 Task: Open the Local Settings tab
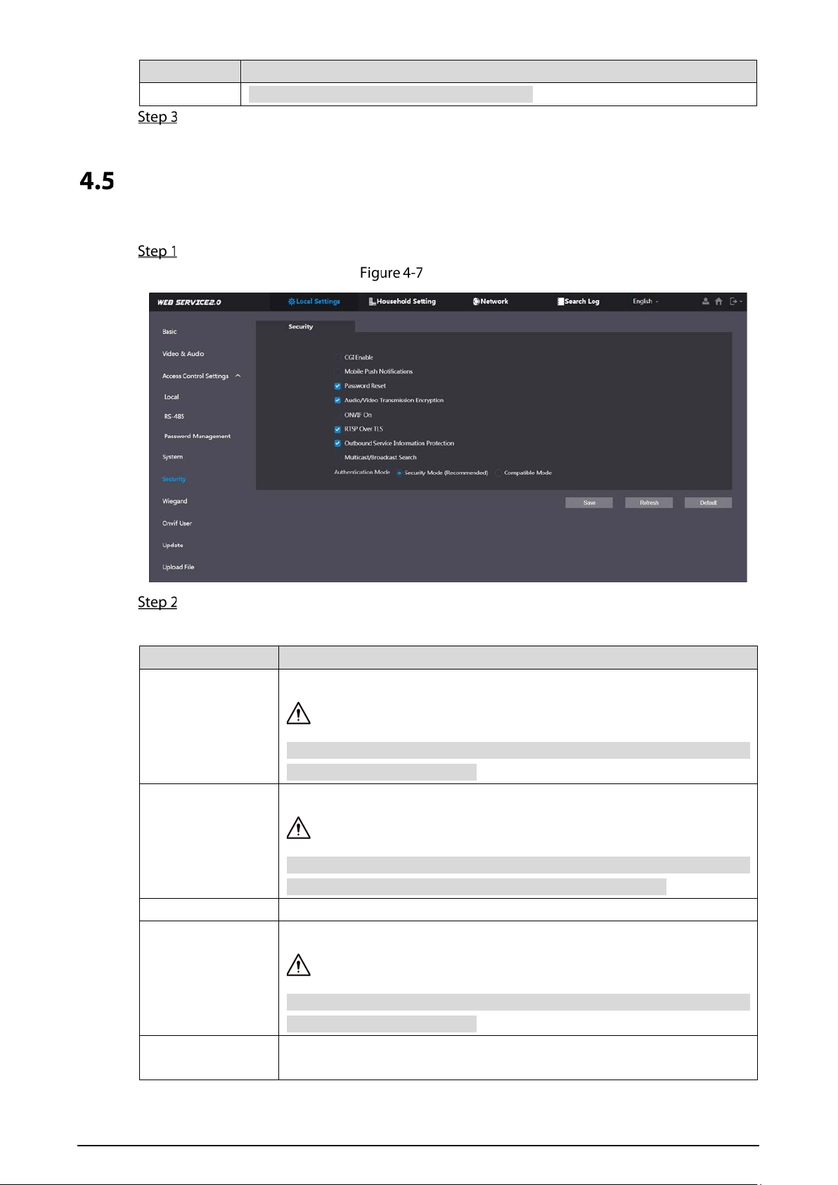pyautogui.click(x=314, y=301)
